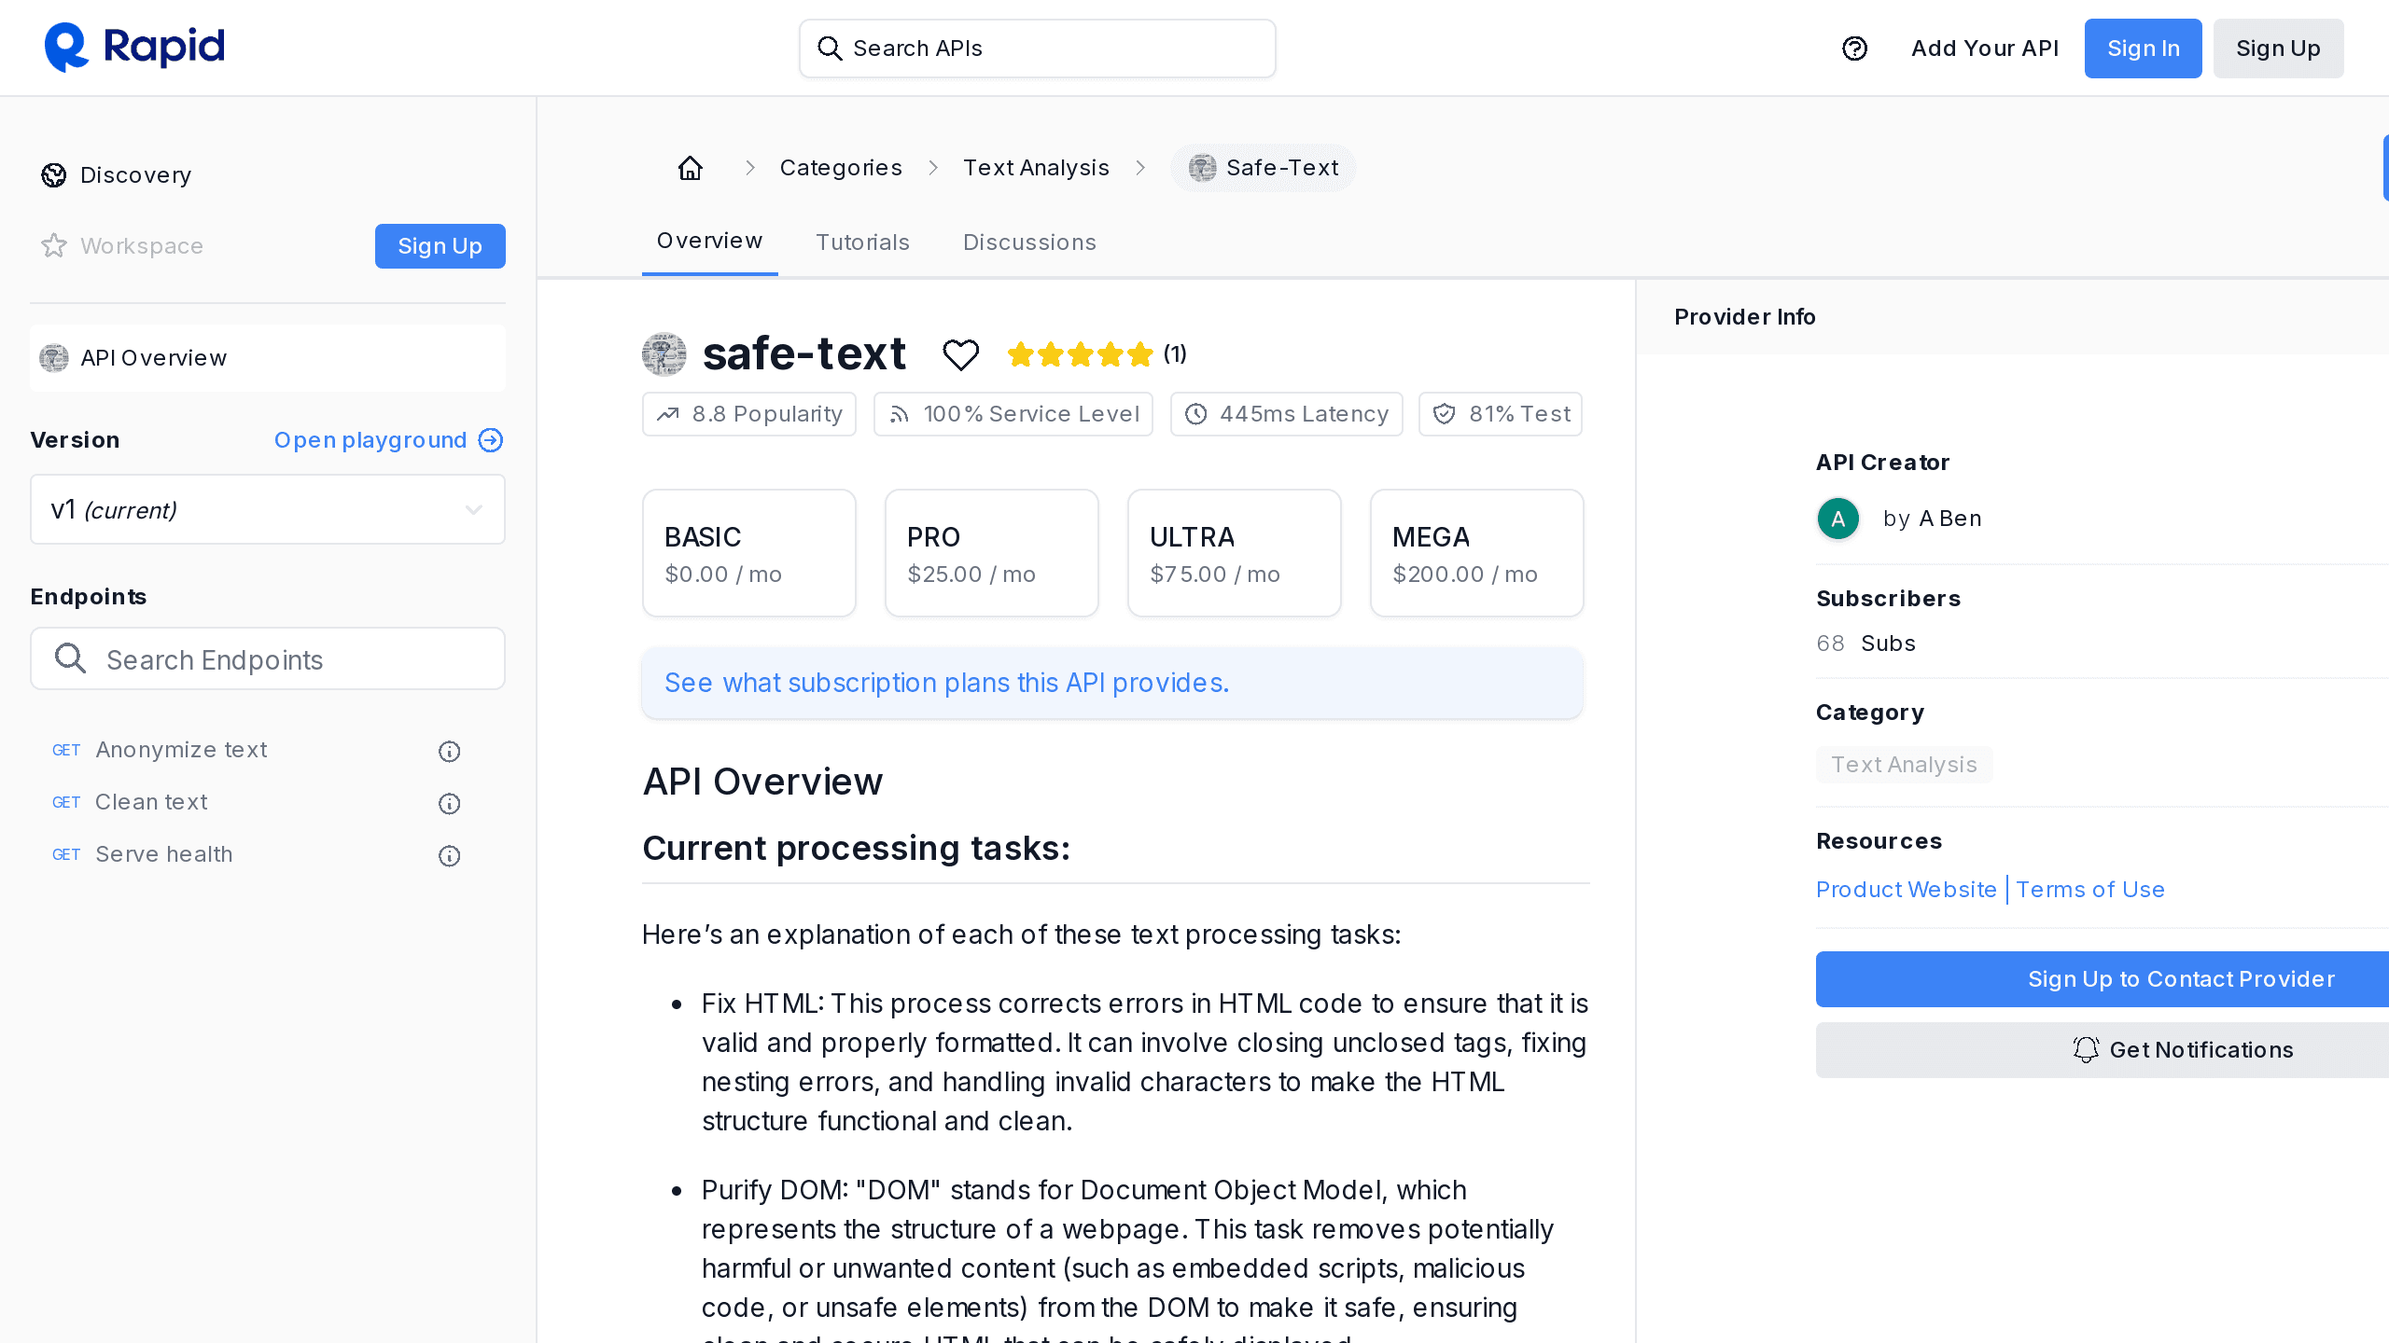This screenshot has height=1343, width=2389.
Task: Click the Safe-Text breadcrumb globe icon
Action: tap(1201, 166)
